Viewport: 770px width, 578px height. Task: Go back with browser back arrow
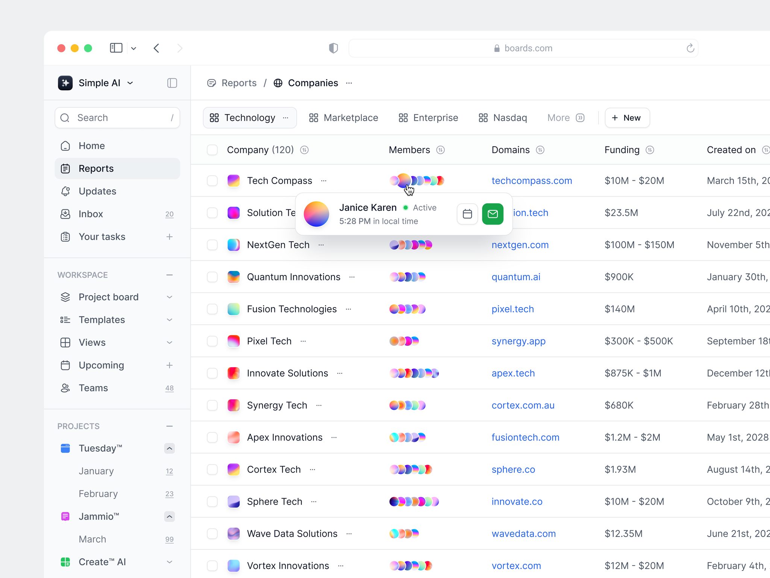click(x=156, y=48)
